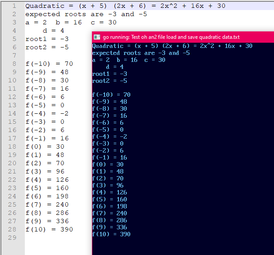Viewport: 274px width, 255px height.
Task: Click 'f(-3) = 0' in the console output
Action: 108,143
